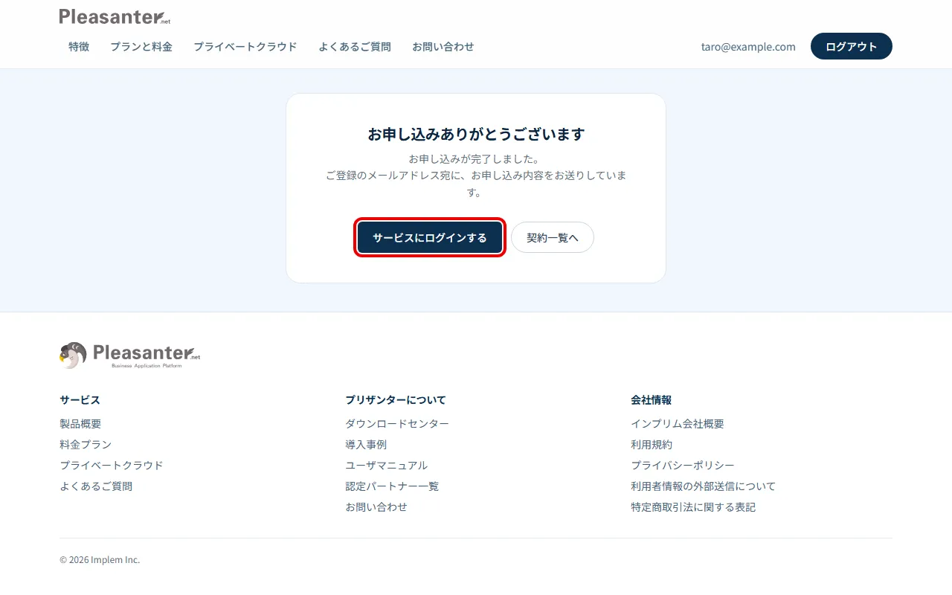Click the Pleasanter.net header logo

pyautogui.click(x=115, y=16)
